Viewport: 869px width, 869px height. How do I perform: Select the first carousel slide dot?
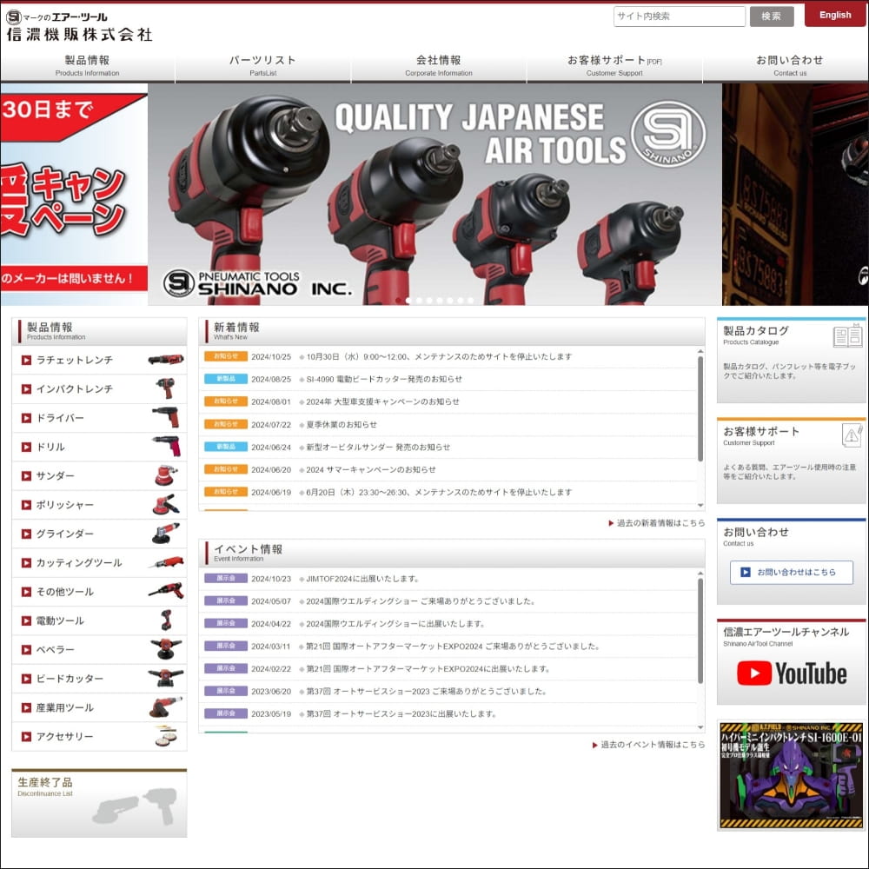[x=399, y=301]
